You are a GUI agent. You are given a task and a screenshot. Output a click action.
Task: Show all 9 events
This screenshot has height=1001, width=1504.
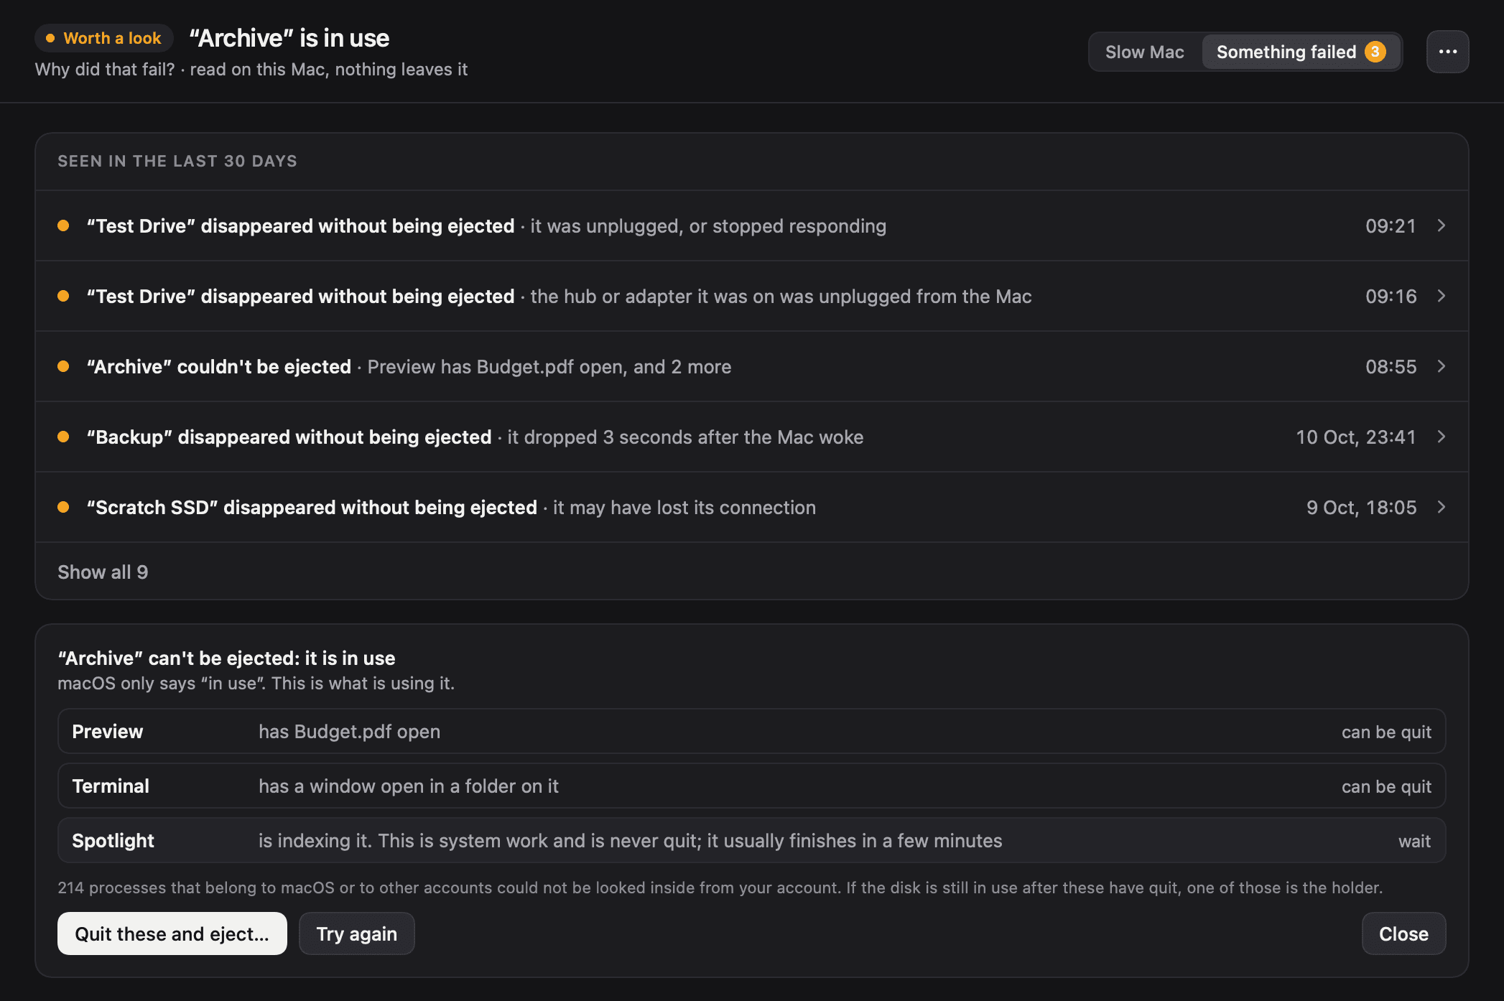coord(103,572)
